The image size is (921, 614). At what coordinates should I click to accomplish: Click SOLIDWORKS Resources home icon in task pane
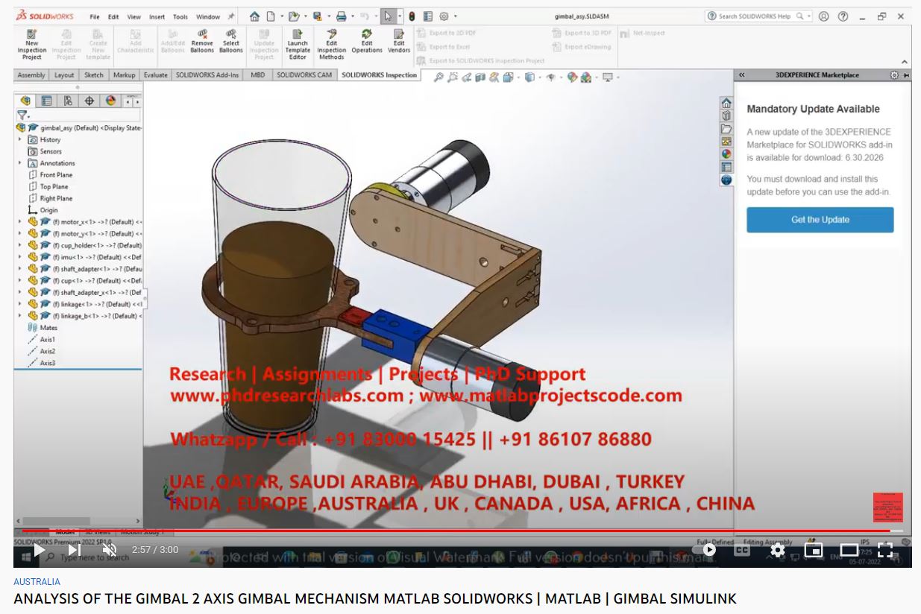pyautogui.click(x=726, y=103)
